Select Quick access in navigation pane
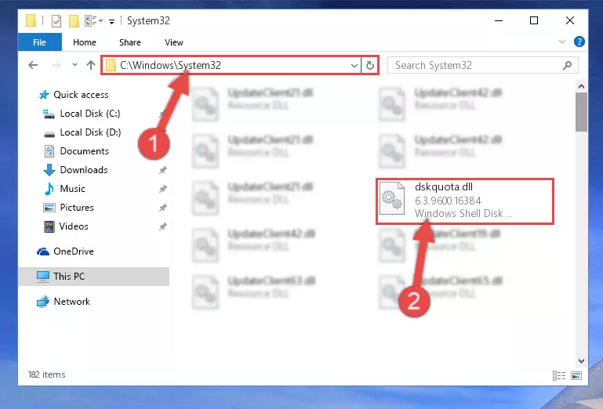Screen dimensions: 603x409 81,95
